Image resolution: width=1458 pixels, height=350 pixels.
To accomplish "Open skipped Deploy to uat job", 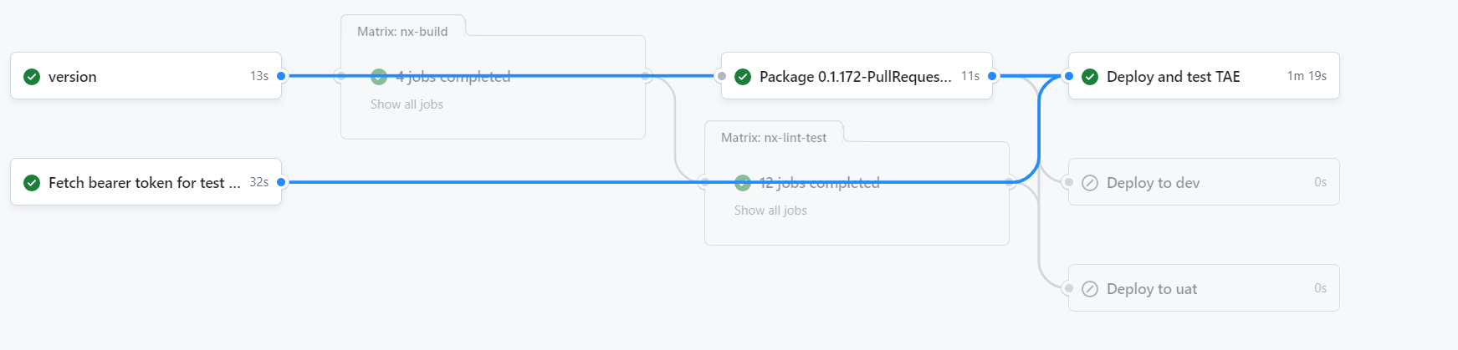I will pos(1204,288).
